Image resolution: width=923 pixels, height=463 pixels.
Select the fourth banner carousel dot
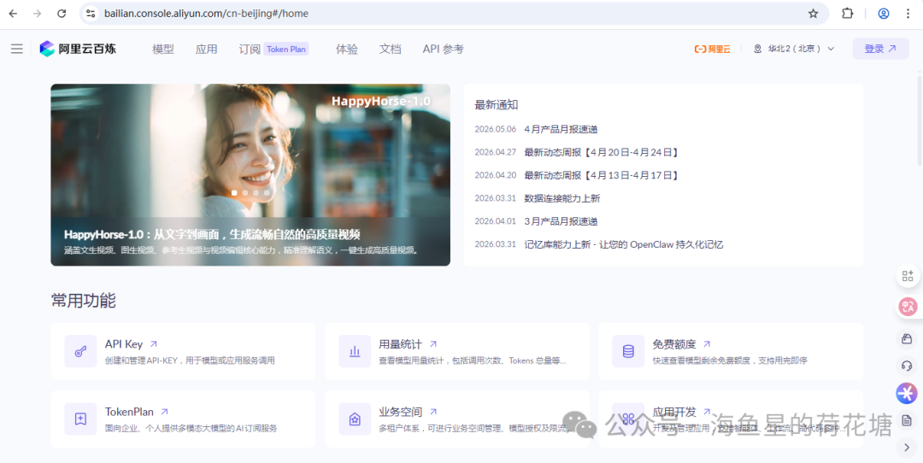pyautogui.click(x=267, y=192)
